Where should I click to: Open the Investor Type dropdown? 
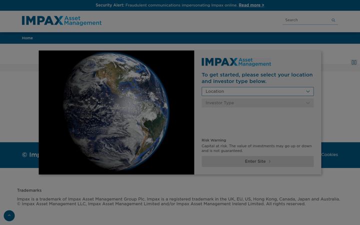[257, 103]
